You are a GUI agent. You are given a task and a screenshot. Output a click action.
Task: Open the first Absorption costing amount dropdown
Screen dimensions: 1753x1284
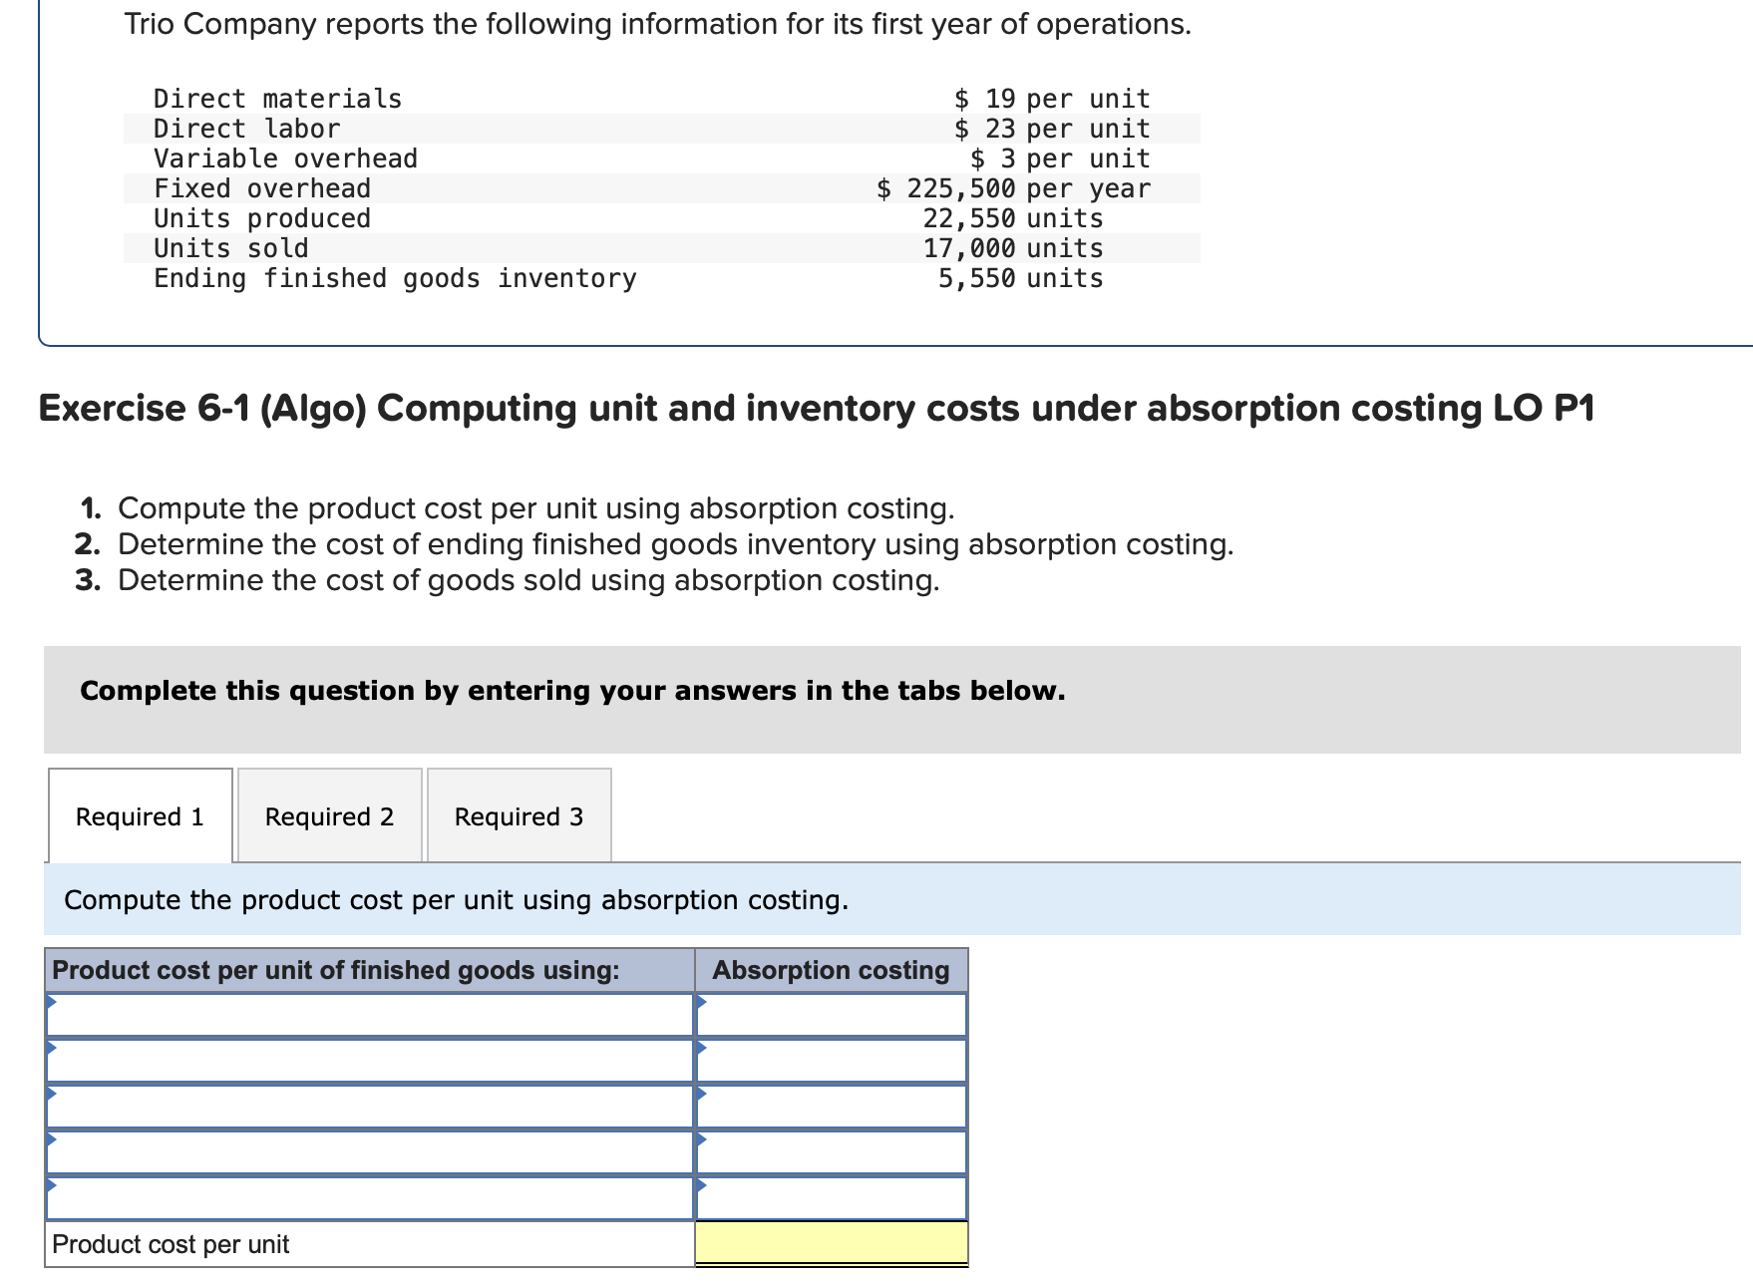point(831,1015)
